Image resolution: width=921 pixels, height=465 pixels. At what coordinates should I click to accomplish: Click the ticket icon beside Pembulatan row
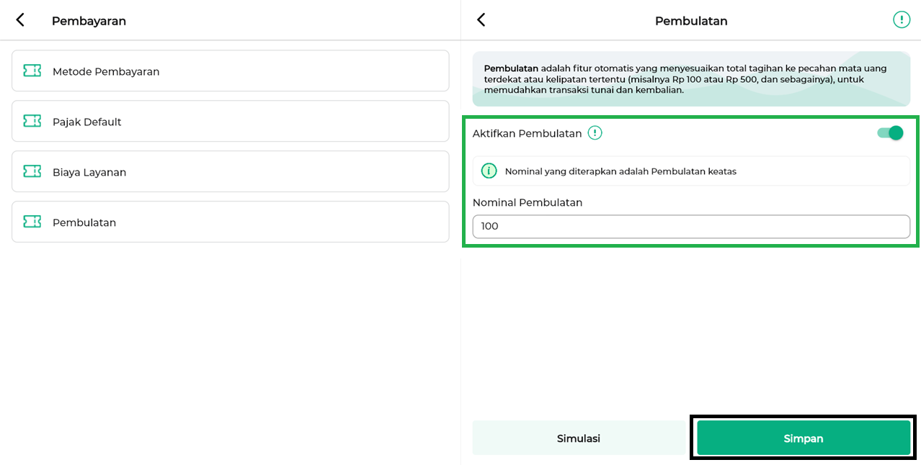tap(32, 222)
